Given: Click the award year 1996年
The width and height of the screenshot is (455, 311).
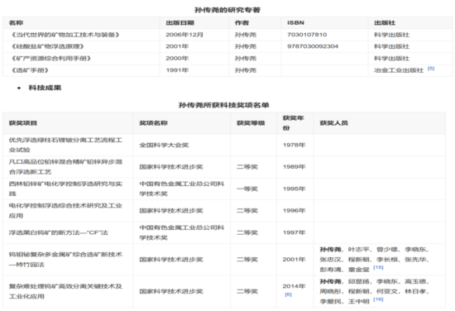Looking at the screenshot, I should tap(294, 211).
